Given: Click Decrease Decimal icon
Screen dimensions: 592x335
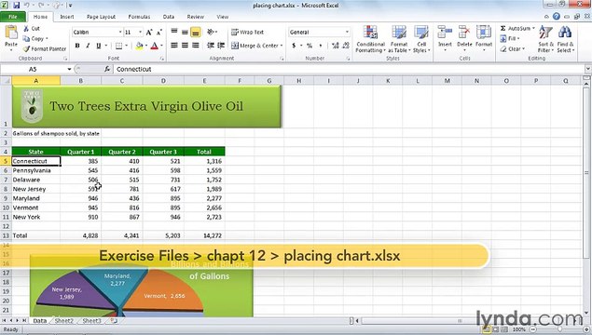Looking at the screenshot, I should pos(346,46).
